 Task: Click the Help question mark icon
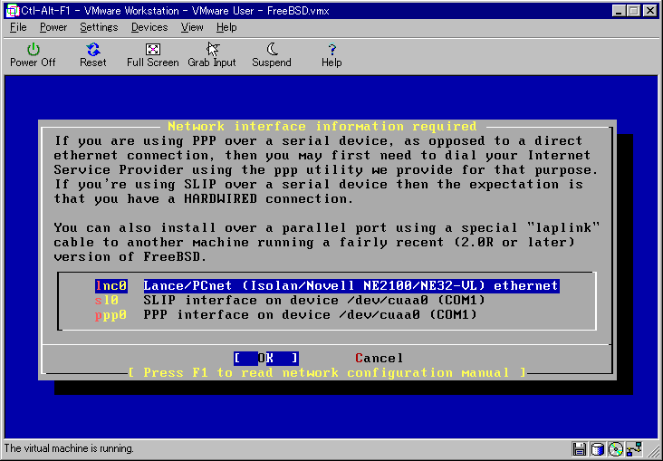pos(331,50)
